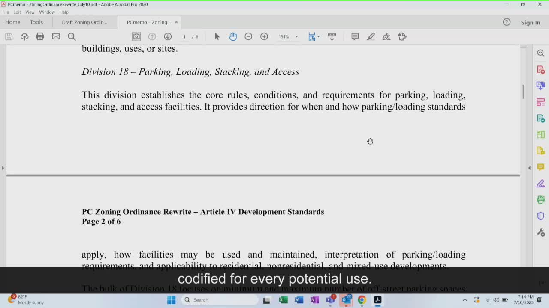Image resolution: width=549 pixels, height=308 pixels.
Task: Open the View menu
Action: (x=30, y=12)
